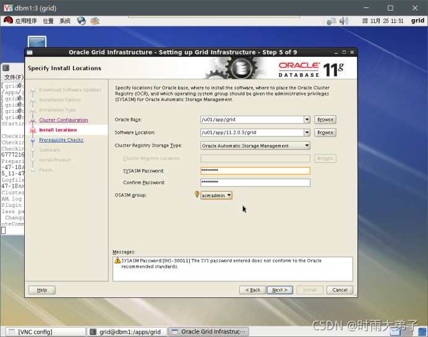The height and width of the screenshot is (337, 428).
Task: Minimize the Oracle installer window
Action: (x=336, y=52)
